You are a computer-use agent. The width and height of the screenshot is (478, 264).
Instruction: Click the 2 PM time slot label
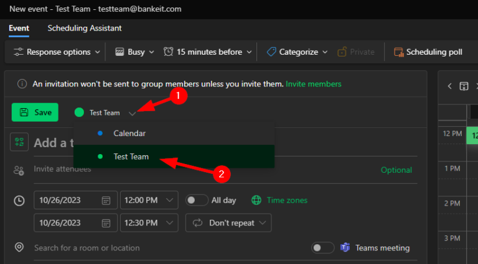(x=452, y=204)
